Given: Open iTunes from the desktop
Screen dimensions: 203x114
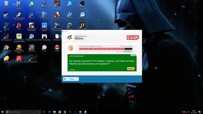Looking at the screenshot, I should click(44, 48).
